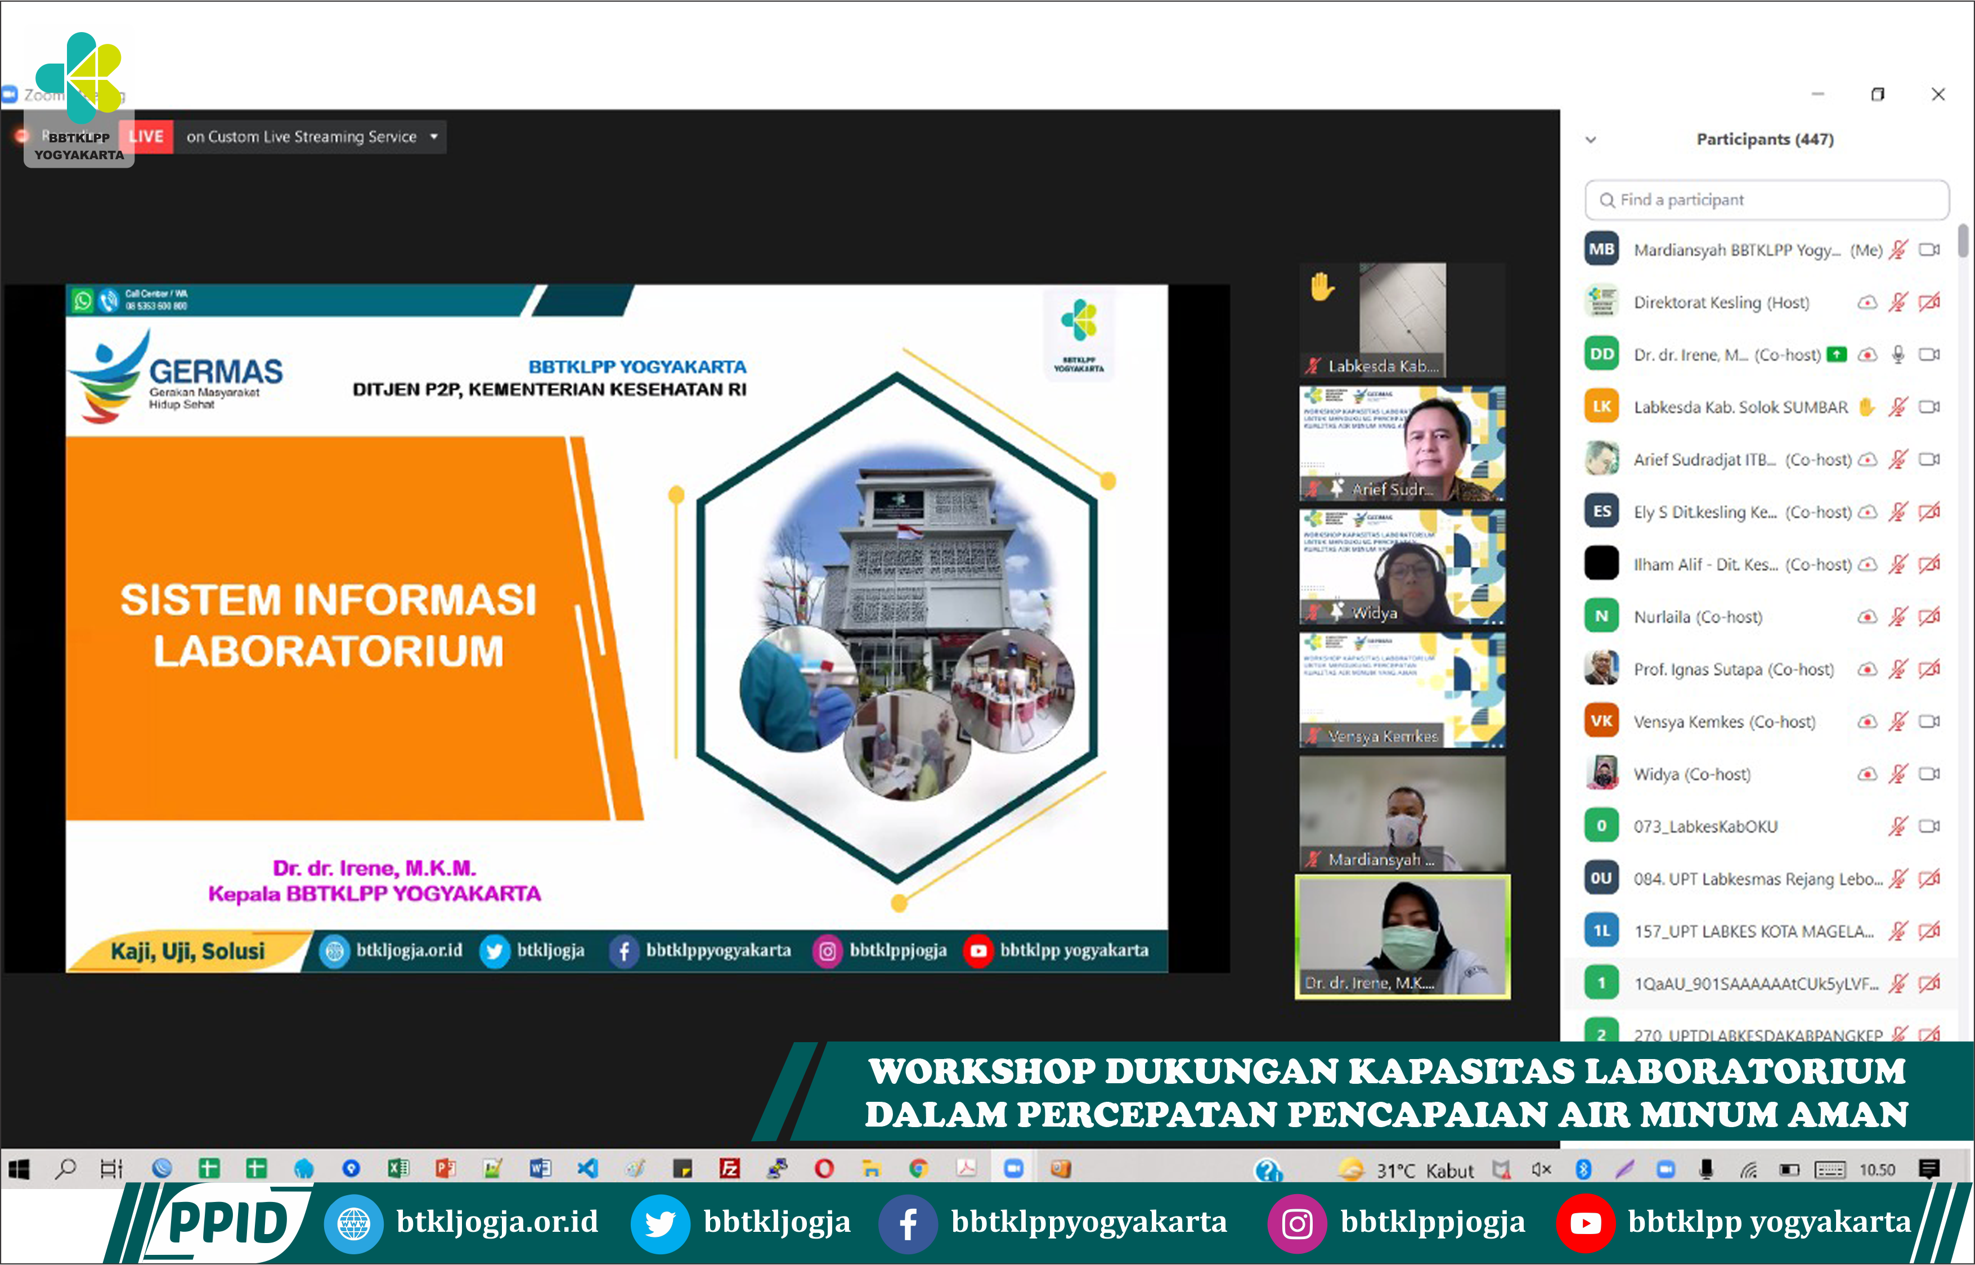
Task: Open the Windows Start menu
Action: (19, 1169)
